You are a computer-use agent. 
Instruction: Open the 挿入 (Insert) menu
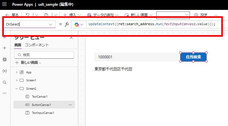[72, 15]
